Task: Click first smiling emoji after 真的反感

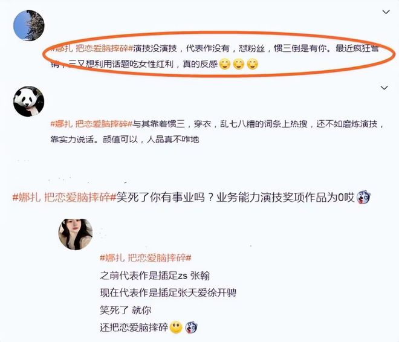Action: pyautogui.click(x=225, y=64)
